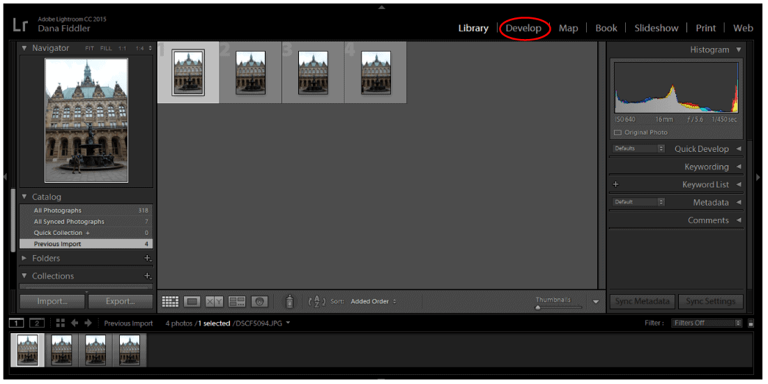The width and height of the screenshot is (768, 384).
Task: Select grid thumbnail number 4
Action: point(376,72)
